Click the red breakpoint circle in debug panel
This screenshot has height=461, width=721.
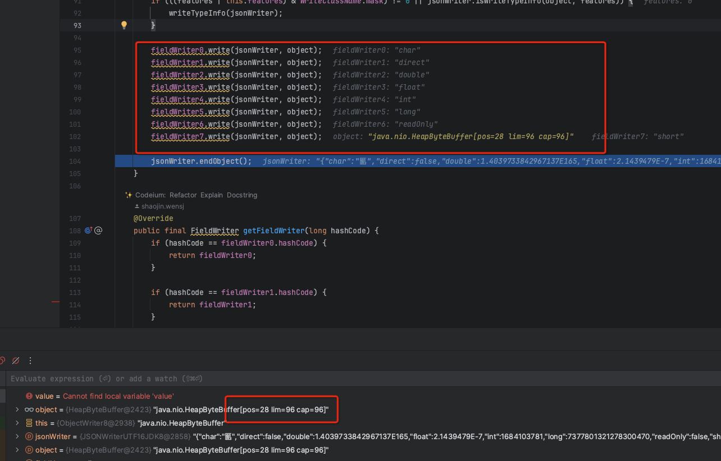pyautogui.click(x=2, y=361)
